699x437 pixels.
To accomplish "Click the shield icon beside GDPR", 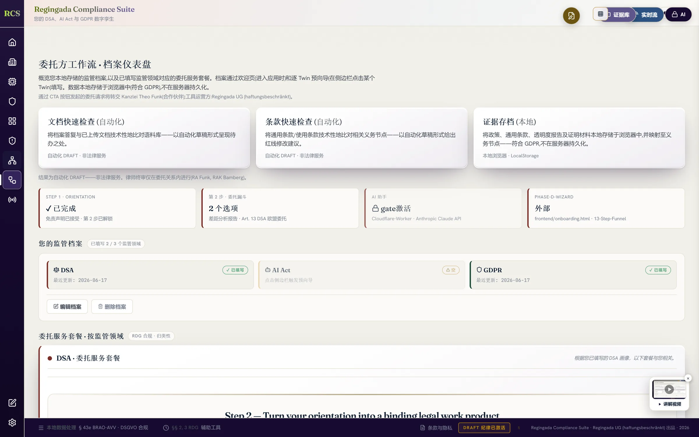I will pyautogui.click(x=479, y=270).
